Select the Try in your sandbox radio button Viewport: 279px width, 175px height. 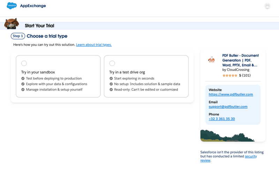[24, 63]
